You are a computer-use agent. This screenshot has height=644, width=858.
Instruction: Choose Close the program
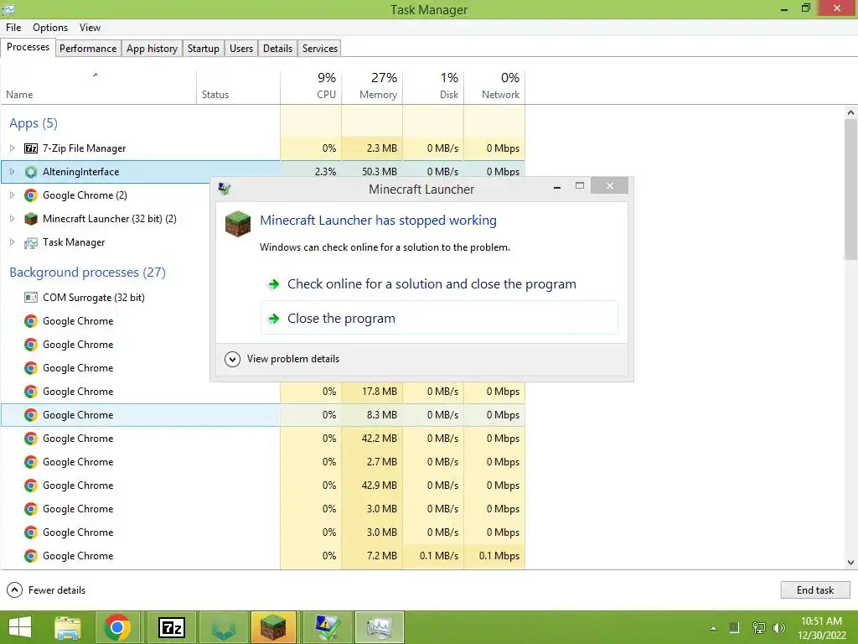coord(439,318)
